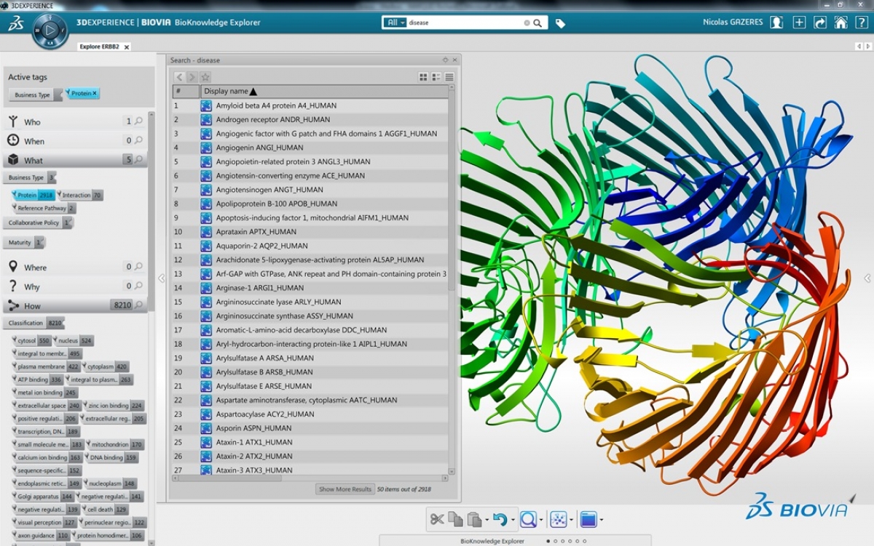Image resolution: width=874 pixels, height=546 pixels.
Task: Click the 3DEXPERIENCE compass play button
Action: pos(50,31)
